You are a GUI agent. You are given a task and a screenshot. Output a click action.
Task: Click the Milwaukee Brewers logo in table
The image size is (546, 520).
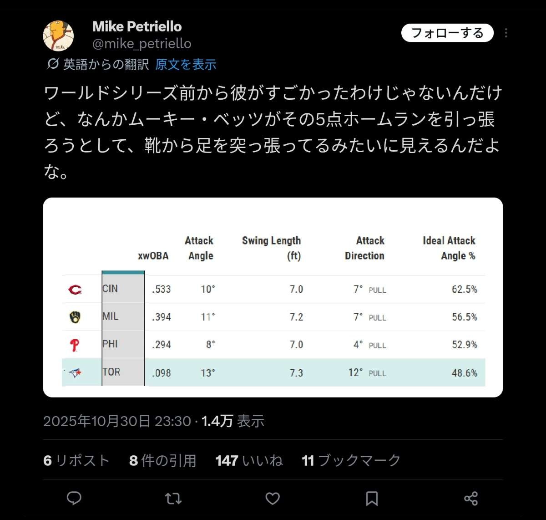coord(75,317)
